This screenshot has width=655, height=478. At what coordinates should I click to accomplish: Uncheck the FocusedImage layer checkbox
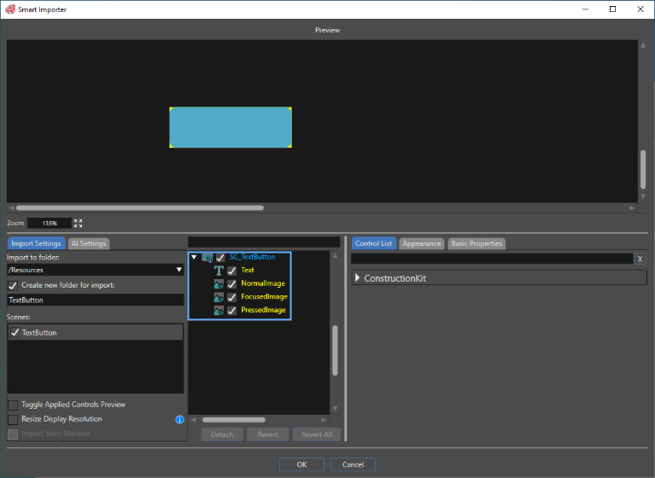pos(231,297)
